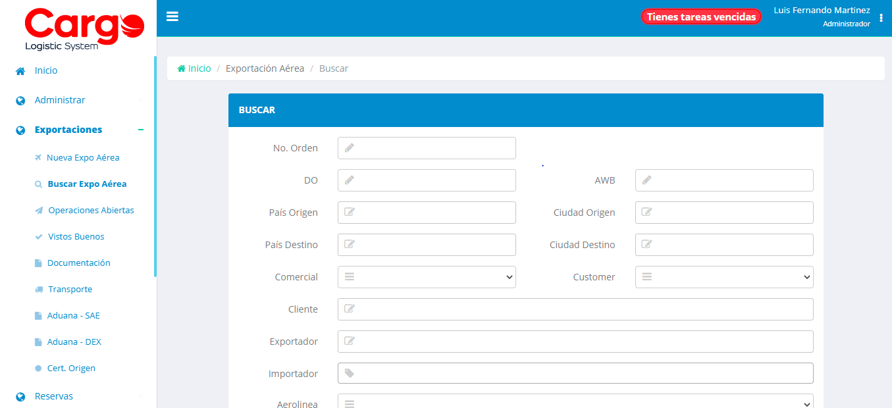
Task: Open the hamburger menu in the top bar
Action: (172, 16)
